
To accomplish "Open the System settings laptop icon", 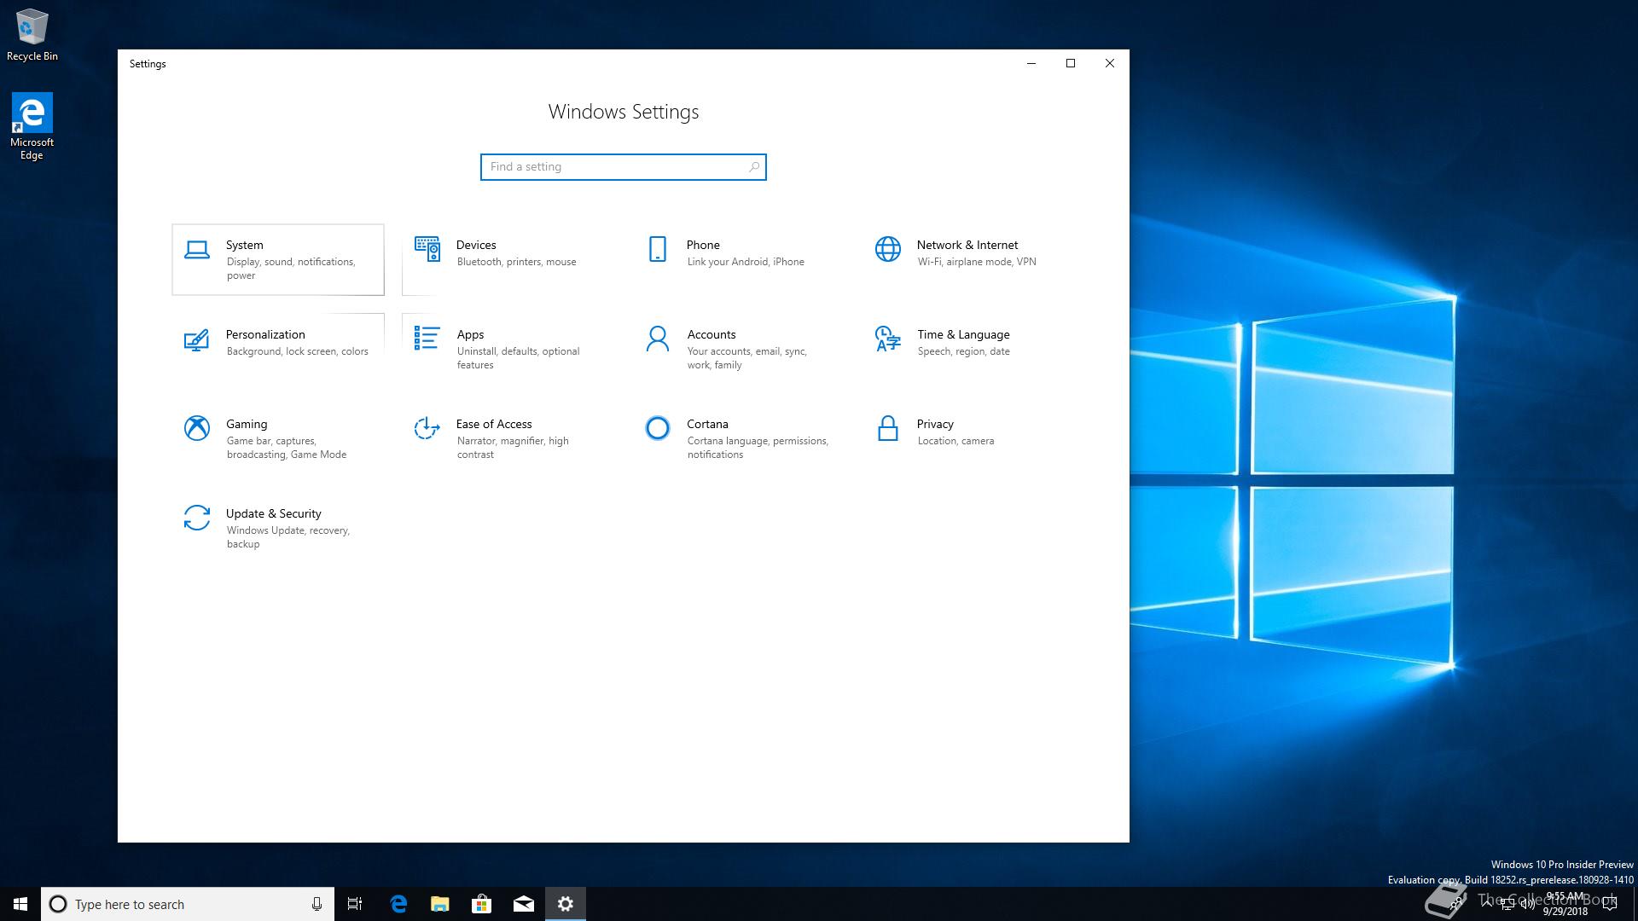I will [x=197, y=249].
